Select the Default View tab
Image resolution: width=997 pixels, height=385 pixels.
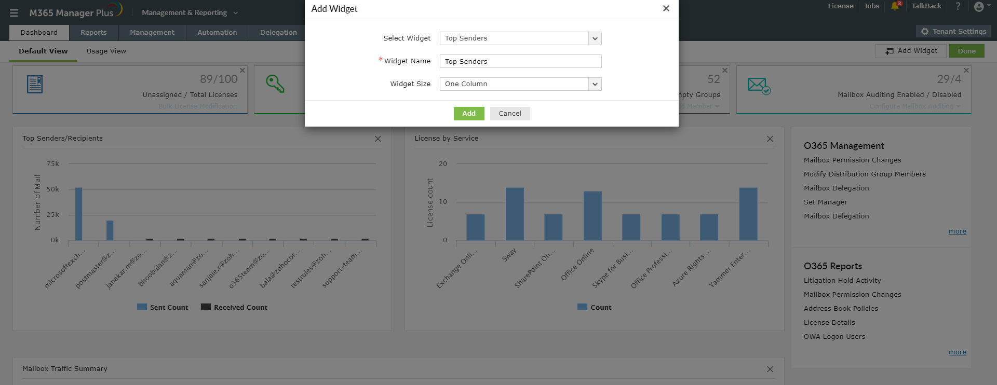(x=43, y=51)
